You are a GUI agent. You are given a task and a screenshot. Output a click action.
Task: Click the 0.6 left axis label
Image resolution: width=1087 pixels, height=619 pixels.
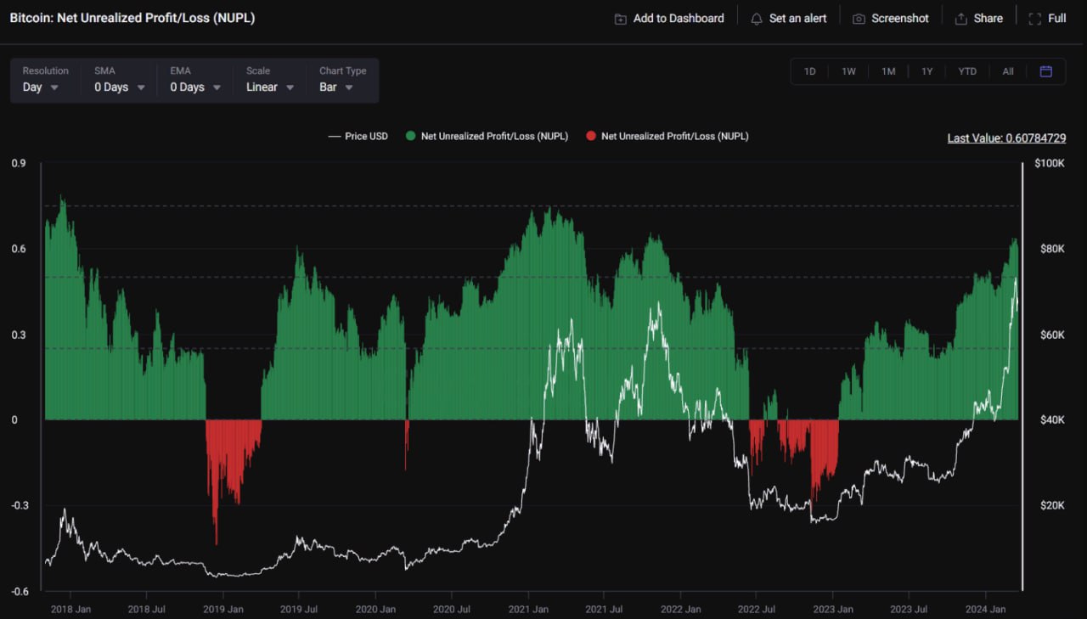click(18, 249)
